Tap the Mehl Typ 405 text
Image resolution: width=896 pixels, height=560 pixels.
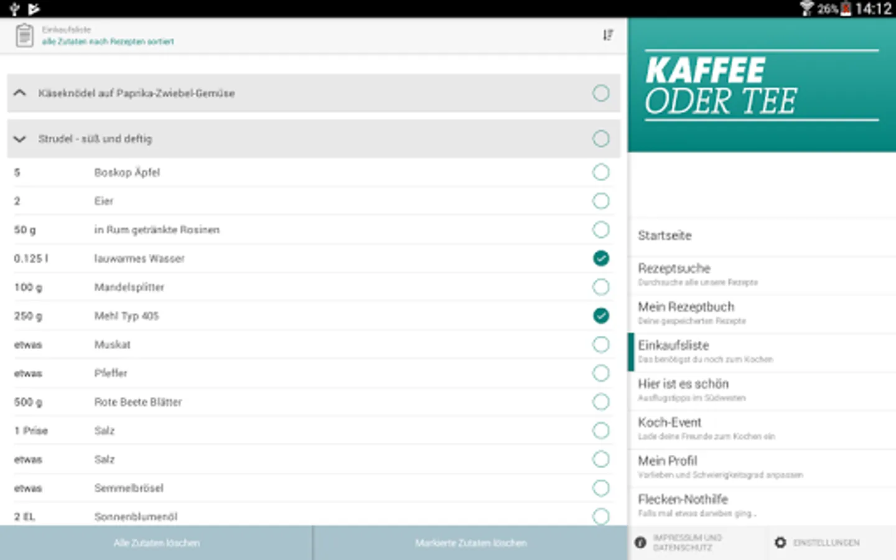coord(126,316)
